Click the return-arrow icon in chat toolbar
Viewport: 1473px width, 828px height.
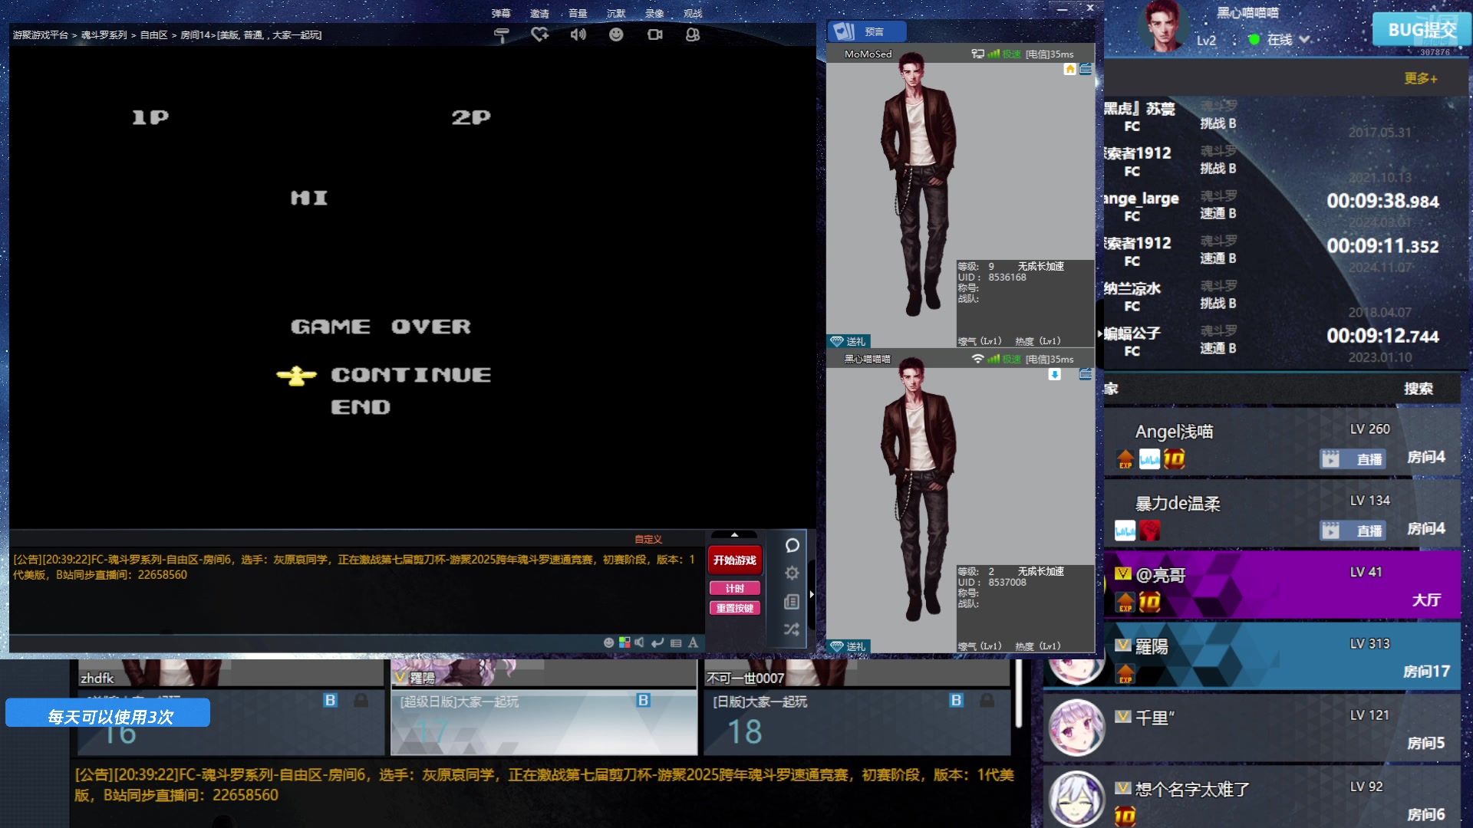[x=657, y=642]
